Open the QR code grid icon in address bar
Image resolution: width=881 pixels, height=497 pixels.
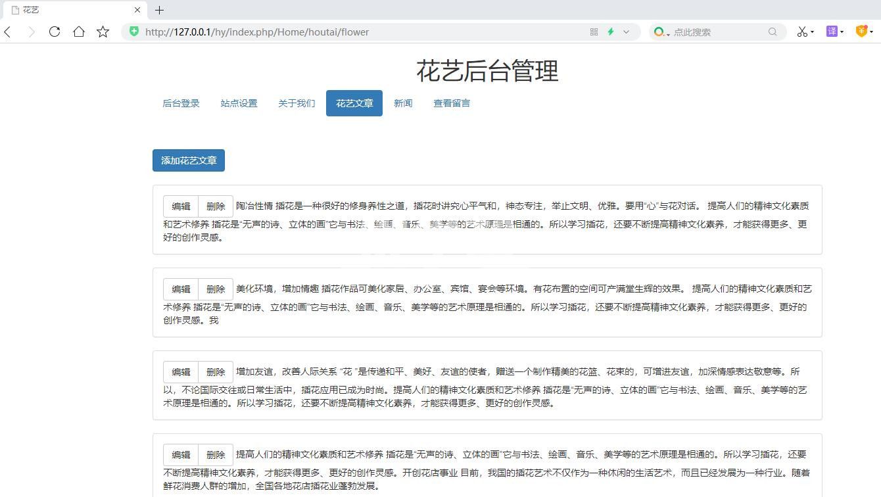594,32
